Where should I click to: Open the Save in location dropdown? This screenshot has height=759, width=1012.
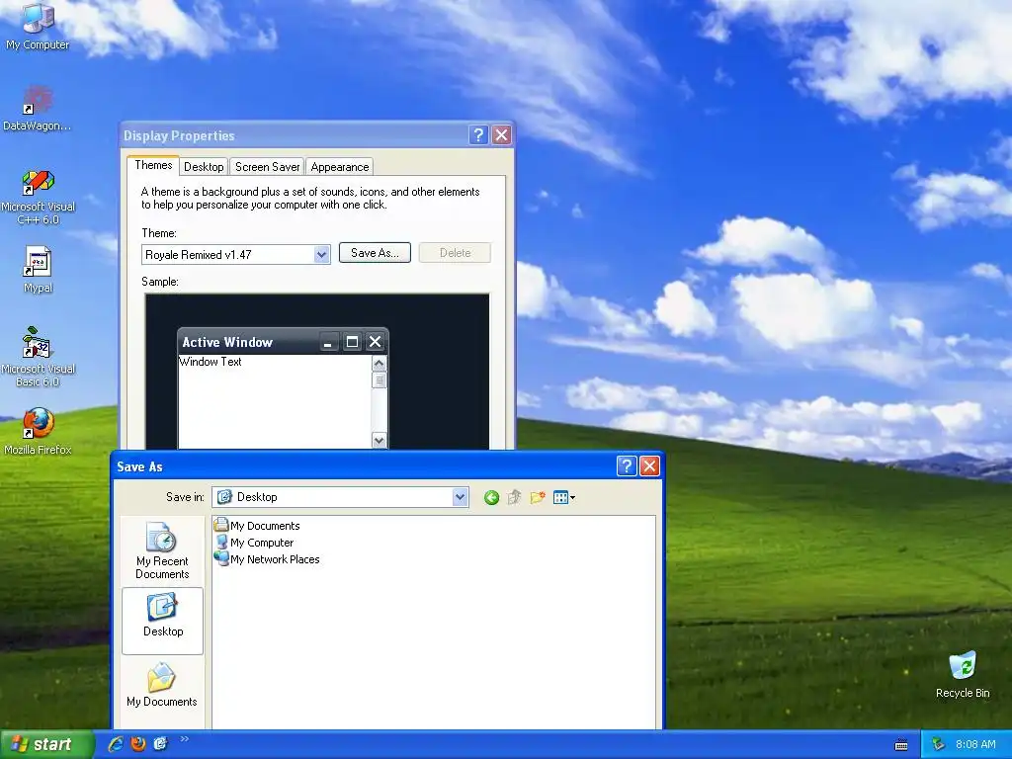coord(460,497)
